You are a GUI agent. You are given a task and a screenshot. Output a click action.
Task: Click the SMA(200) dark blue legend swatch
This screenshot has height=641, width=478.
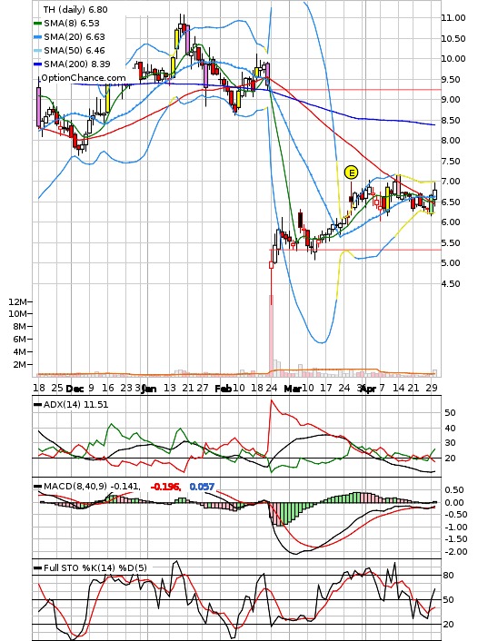pyautogui.click(x=37, y=64)
